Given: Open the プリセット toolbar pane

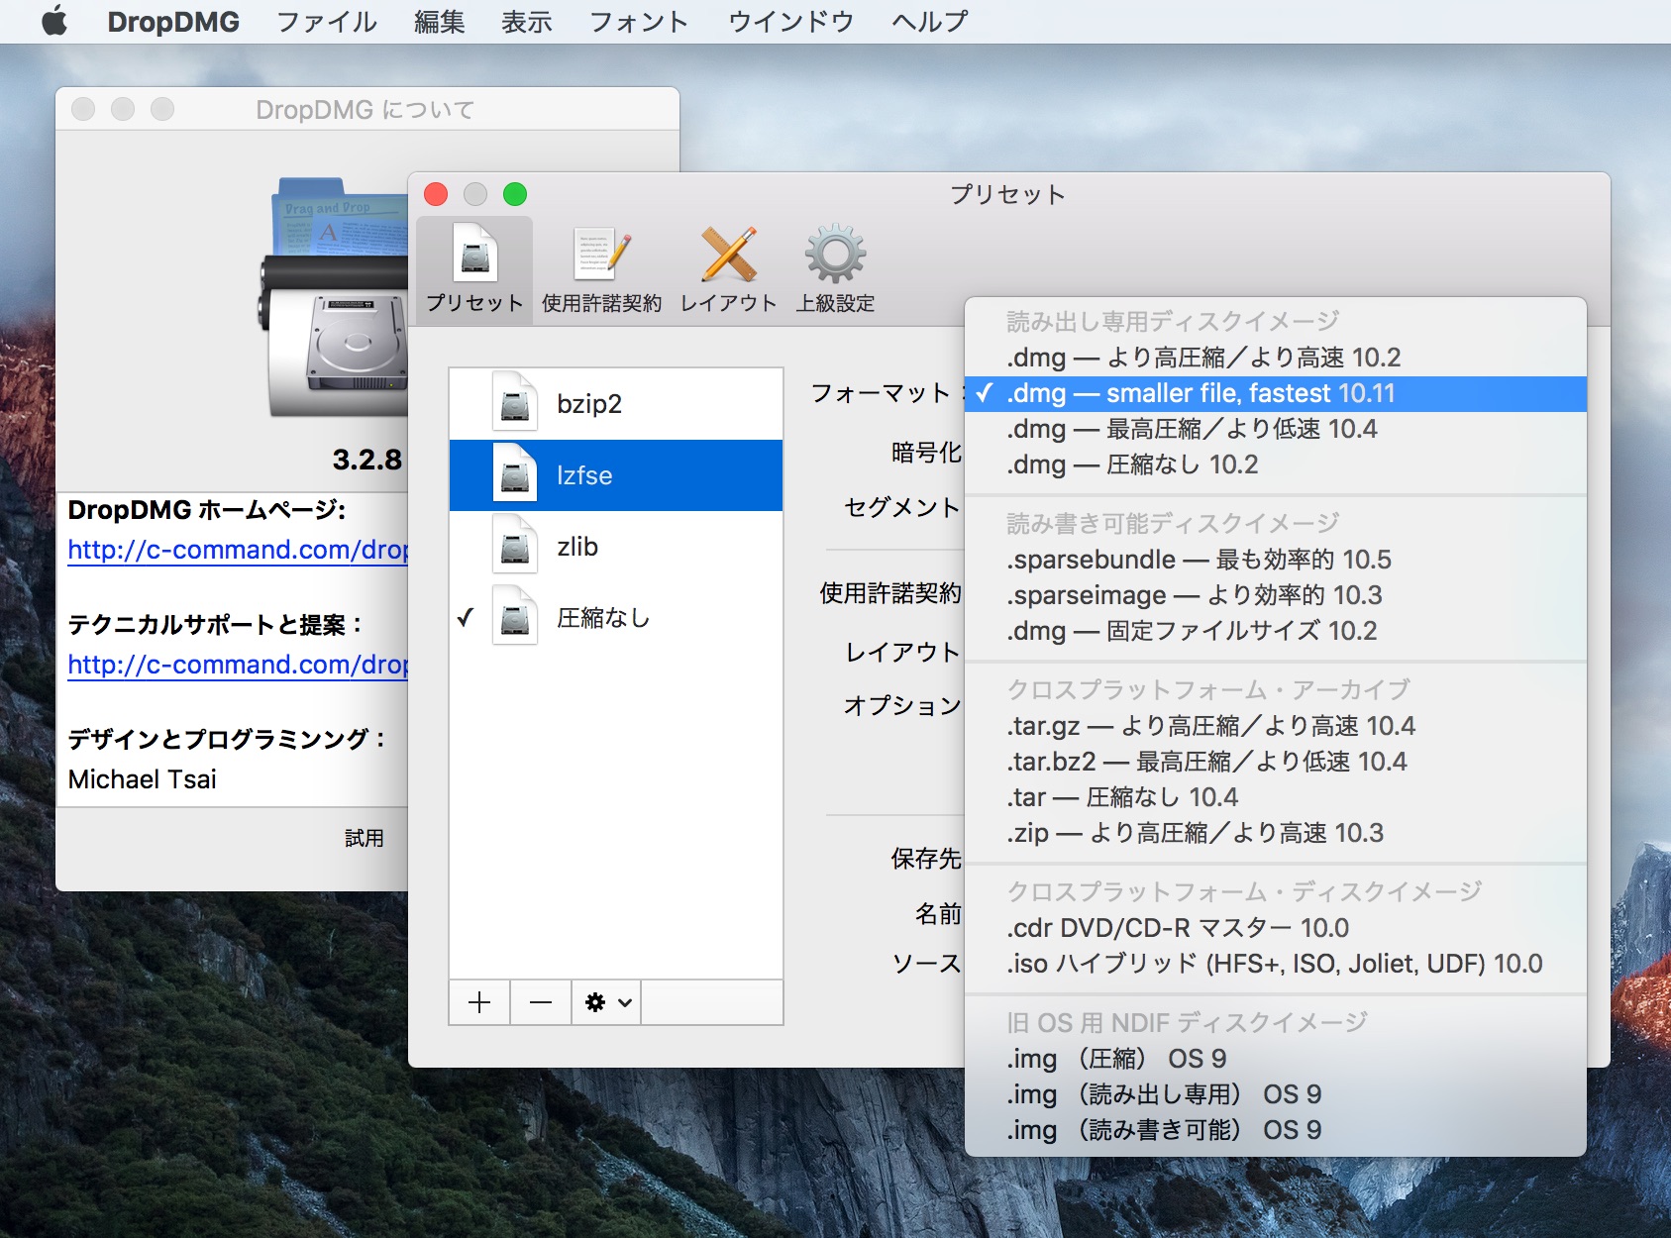Looking at the screenshot, I should pos(474,269).
